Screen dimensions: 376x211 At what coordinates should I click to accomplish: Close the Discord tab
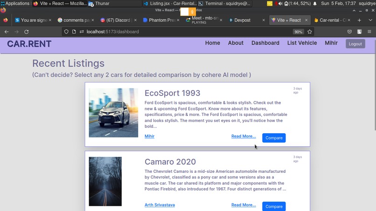point(135,20)
